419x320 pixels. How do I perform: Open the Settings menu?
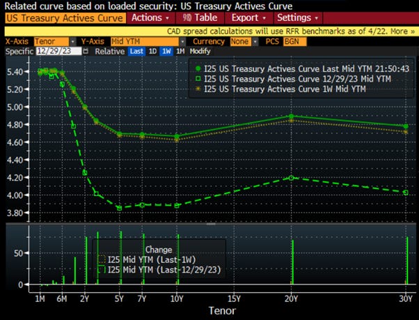pos(298,18)
